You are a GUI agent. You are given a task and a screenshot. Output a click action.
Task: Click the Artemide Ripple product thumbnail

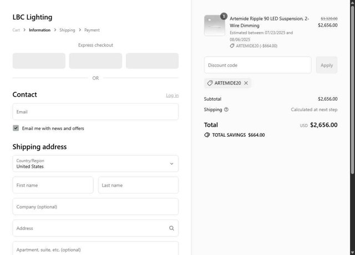tap(215, 26)
